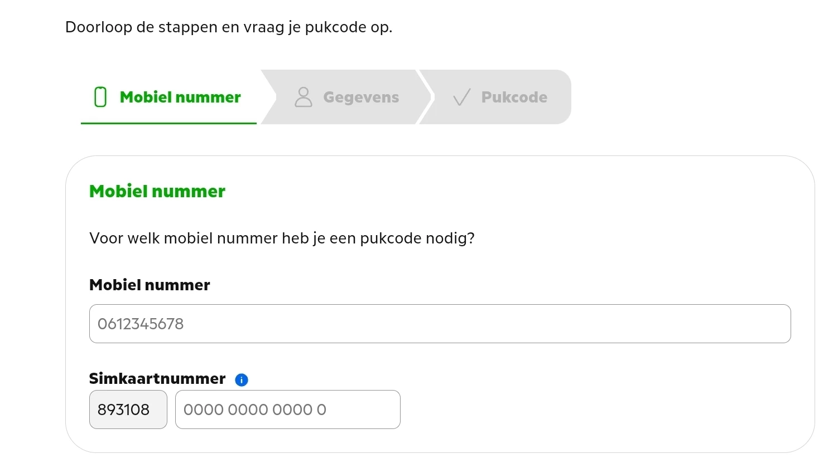The image size is (838, 468).
Task: Click the 'Doorloop de stappen' intro sentence
Action: tap(229, 27)
